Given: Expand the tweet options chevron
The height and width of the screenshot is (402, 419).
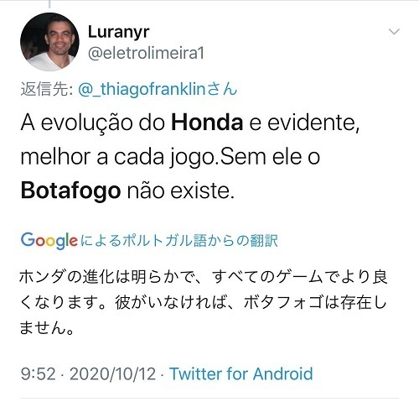Looking at the screenshot, I should click(394, 32).
